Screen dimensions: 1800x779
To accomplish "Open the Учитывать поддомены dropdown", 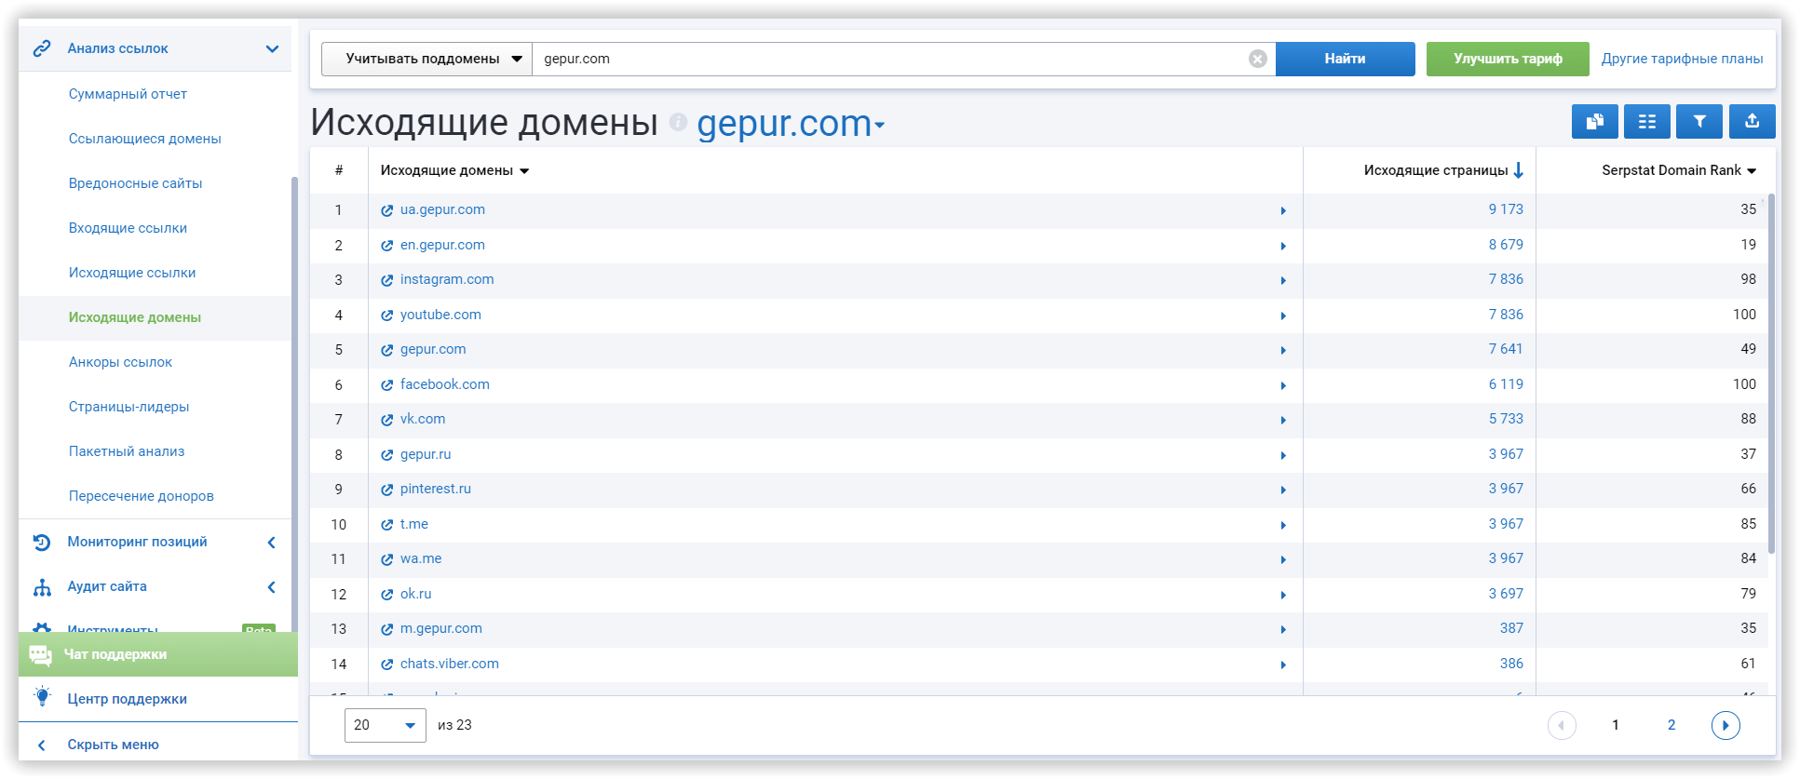I will pyautogui.click(x=426, y=59).
